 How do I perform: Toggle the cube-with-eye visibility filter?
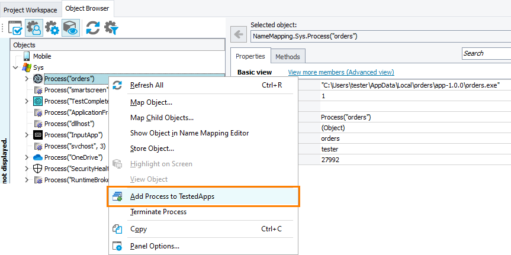70,28
